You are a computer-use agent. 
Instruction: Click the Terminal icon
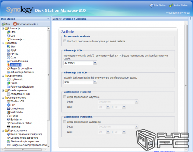pos(8,127)
